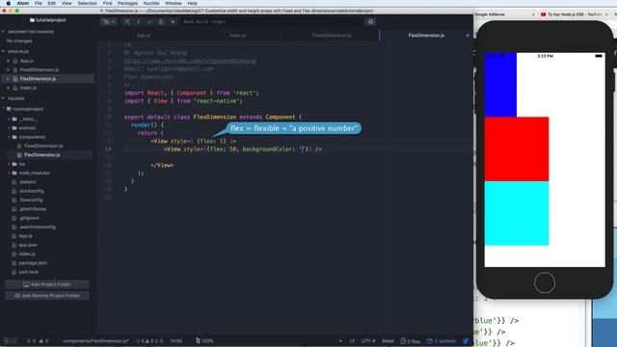Collapse the tutorialproject root folder
The width and height of the screenshot is (617, 347).
(x=4, y=109)
